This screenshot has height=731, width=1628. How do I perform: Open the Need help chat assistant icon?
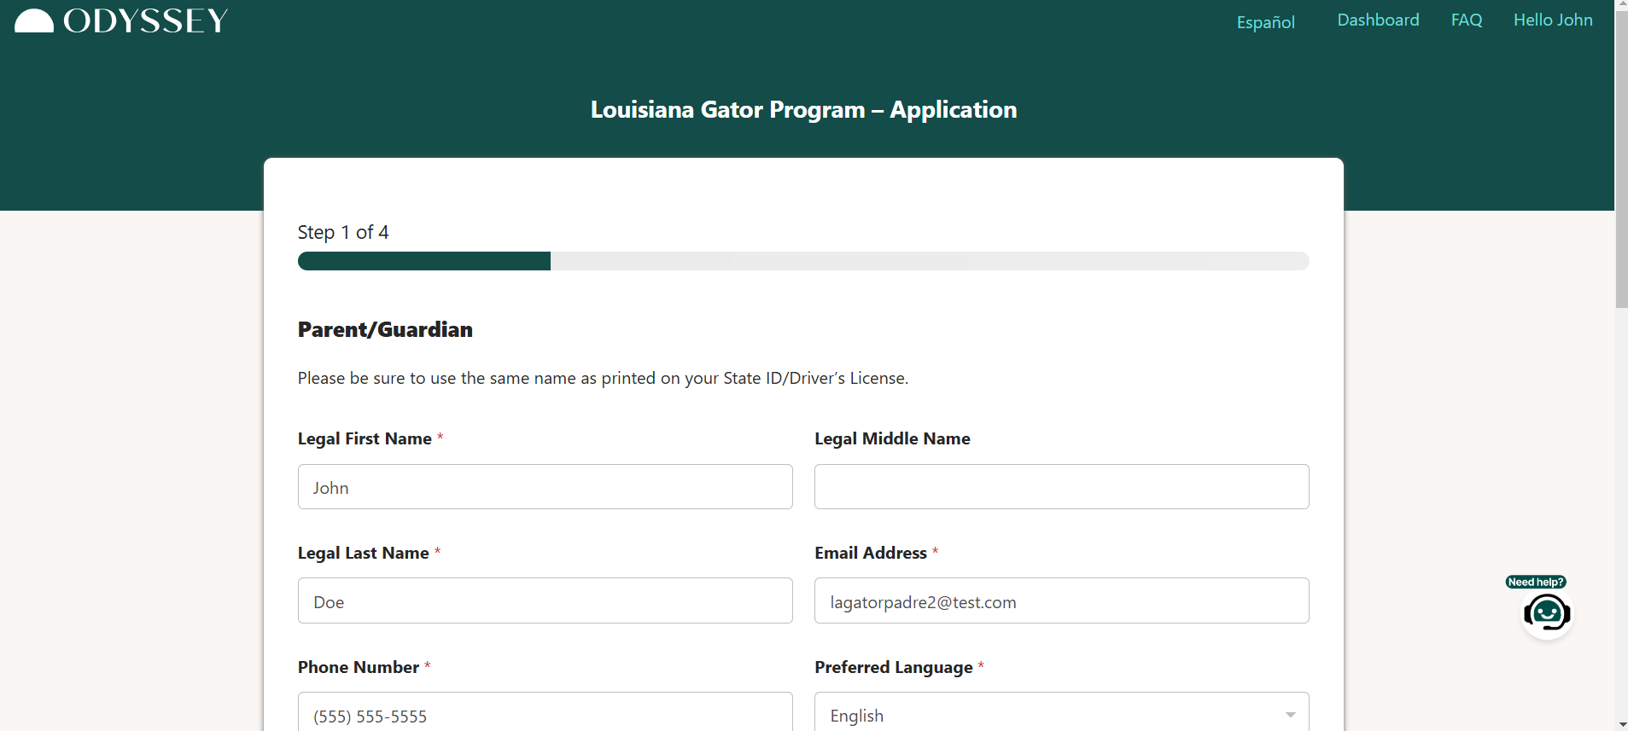(1546, 612)
